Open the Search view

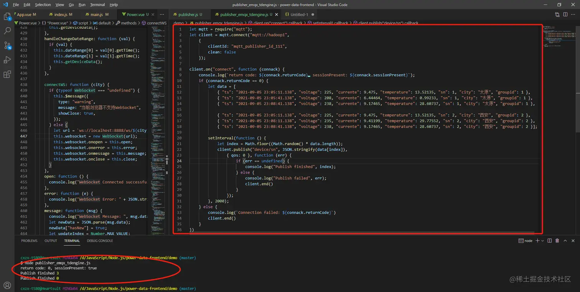pyautogui.click(x=7, y=31)
